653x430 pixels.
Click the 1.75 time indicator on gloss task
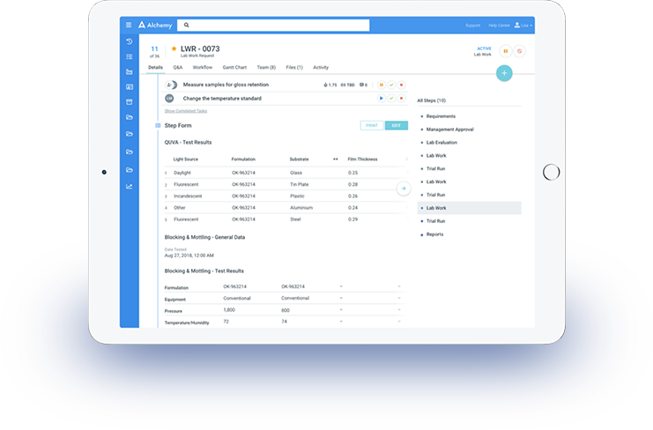click(330, 85)
